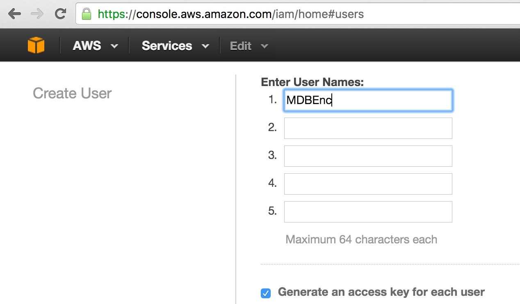
Task: Click the browser forward arrow
Action: coord(37,14)
